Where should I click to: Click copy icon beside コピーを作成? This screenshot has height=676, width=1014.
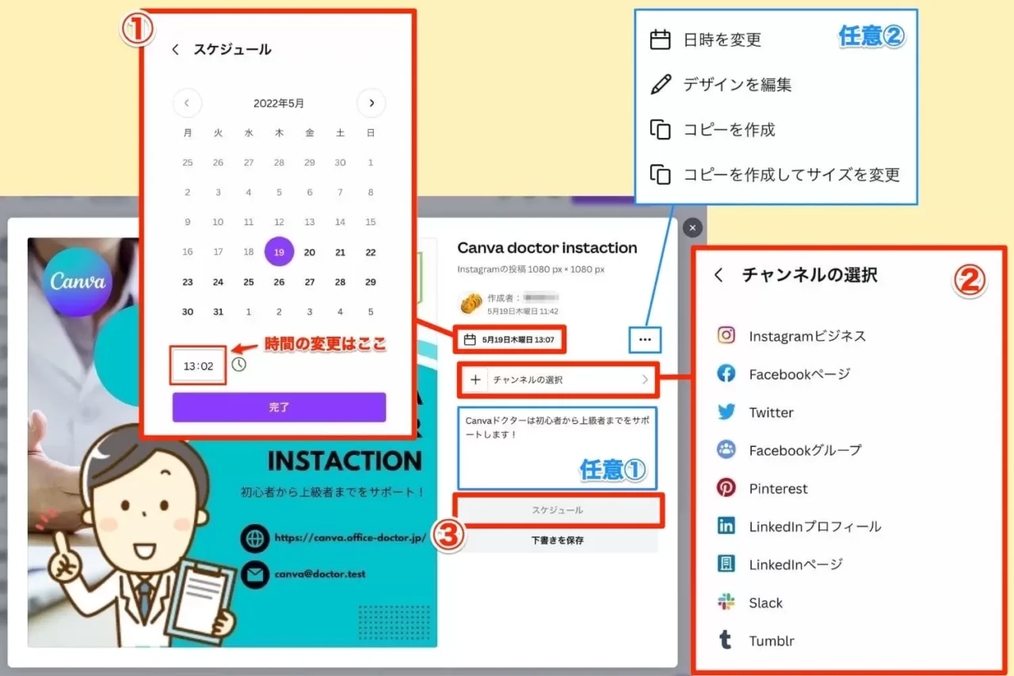[x=661, y=130]
